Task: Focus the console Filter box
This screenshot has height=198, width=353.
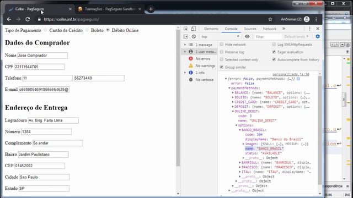Action: pos(268,37)
